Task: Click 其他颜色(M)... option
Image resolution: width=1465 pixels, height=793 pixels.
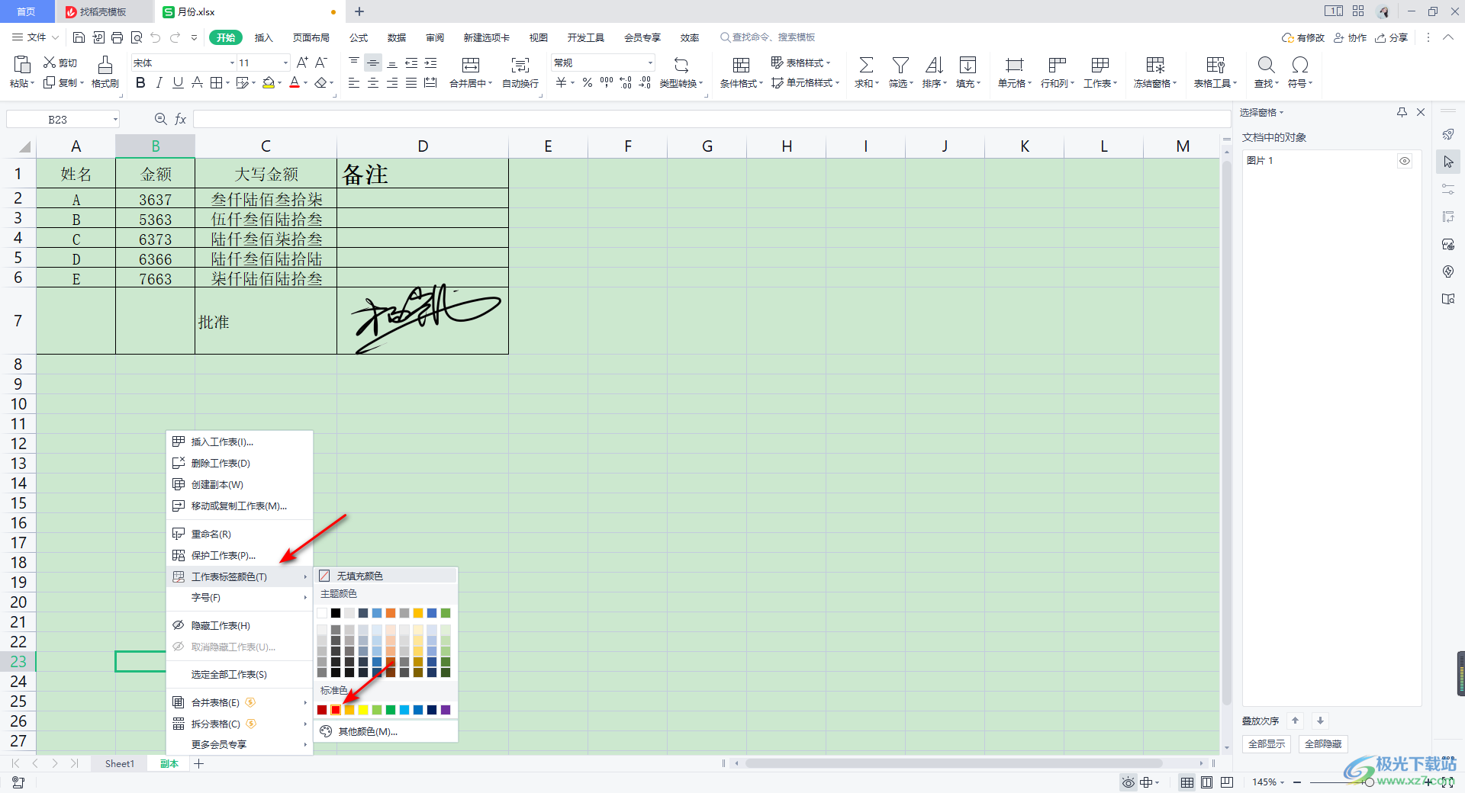Action: pyautogui.click(x=386, y=731)
